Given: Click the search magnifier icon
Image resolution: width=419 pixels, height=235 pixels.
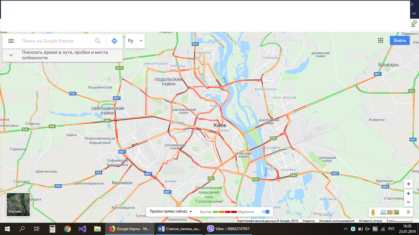Looking at the screenshot, I should click(x=98, y=41).
